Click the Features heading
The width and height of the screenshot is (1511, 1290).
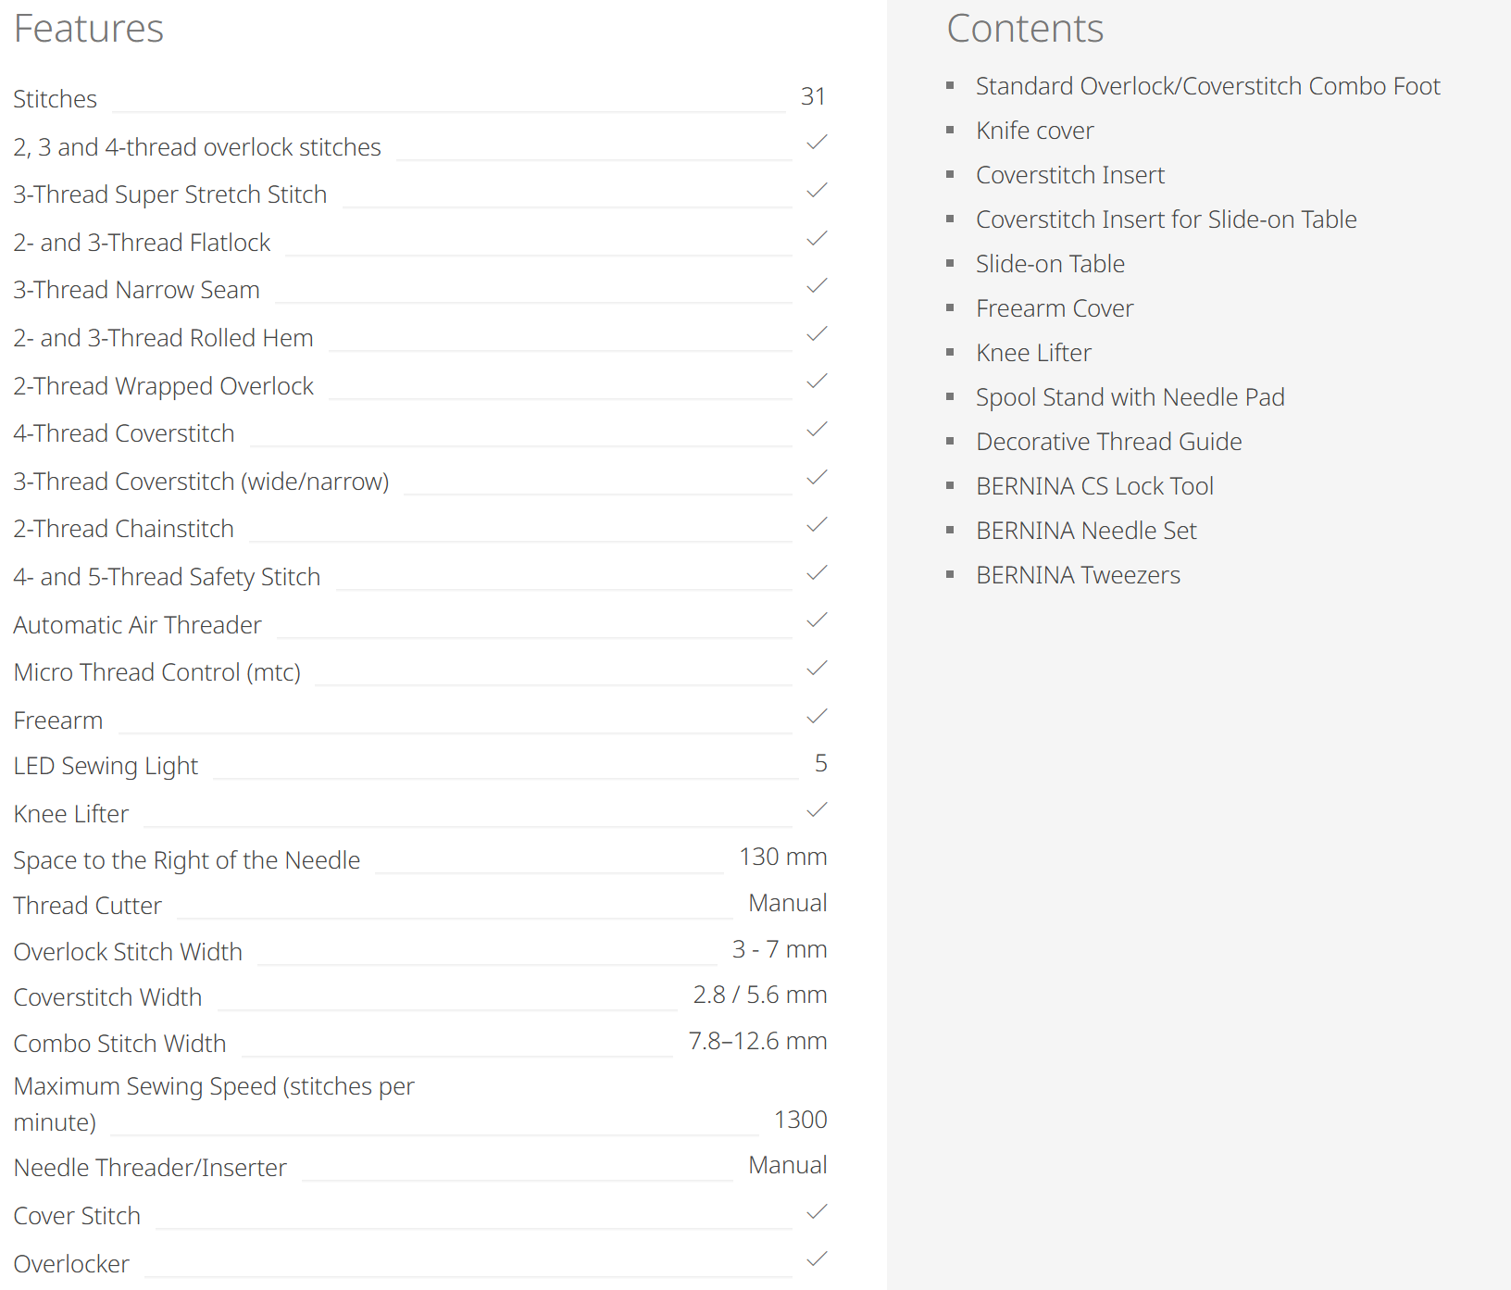coord(89,29)
